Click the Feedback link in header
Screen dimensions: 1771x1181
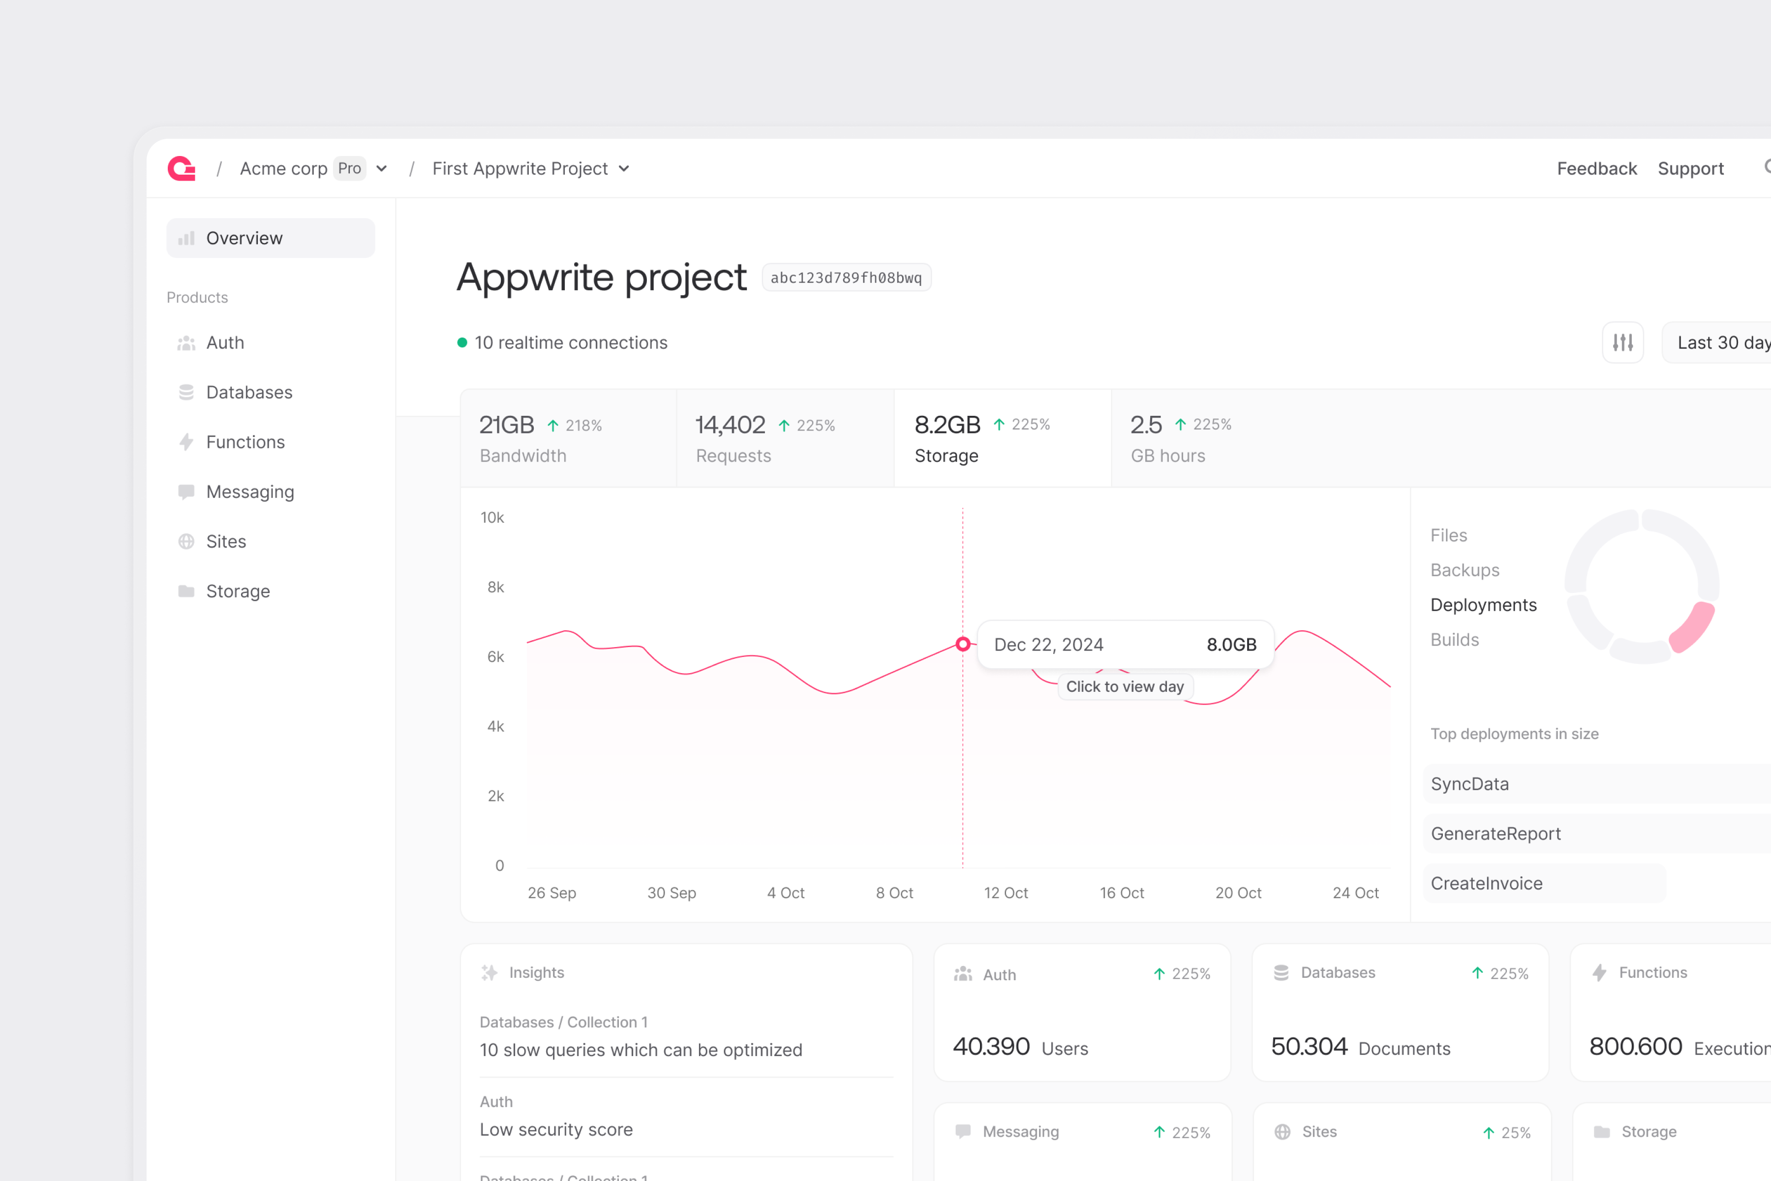1596,169
